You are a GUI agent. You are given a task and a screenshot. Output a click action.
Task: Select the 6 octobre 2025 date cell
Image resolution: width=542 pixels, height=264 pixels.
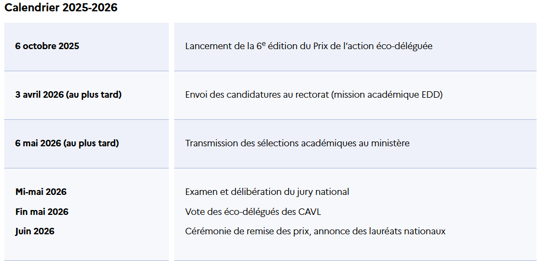coord(47,46)
